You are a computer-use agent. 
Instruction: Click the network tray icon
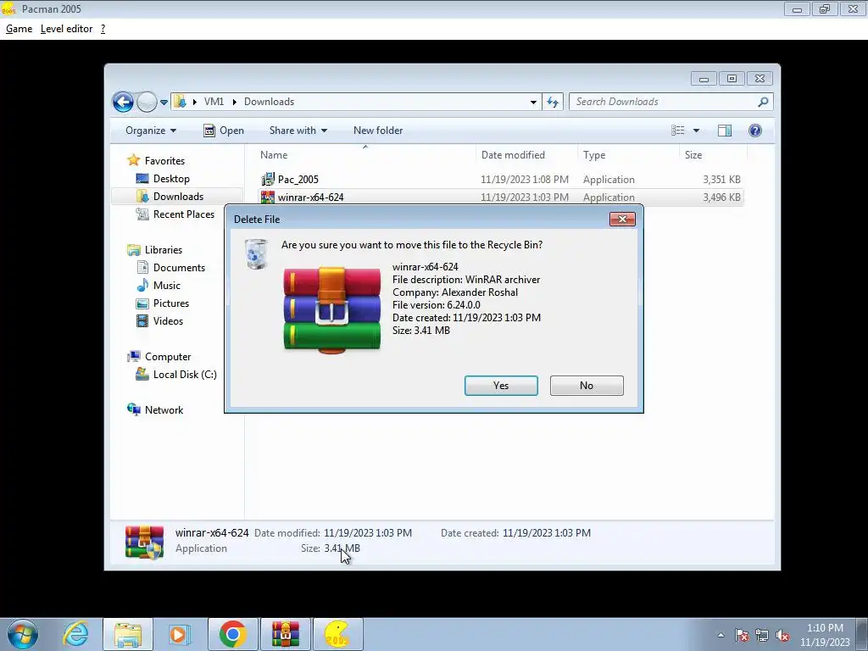[x=762, y=635]
